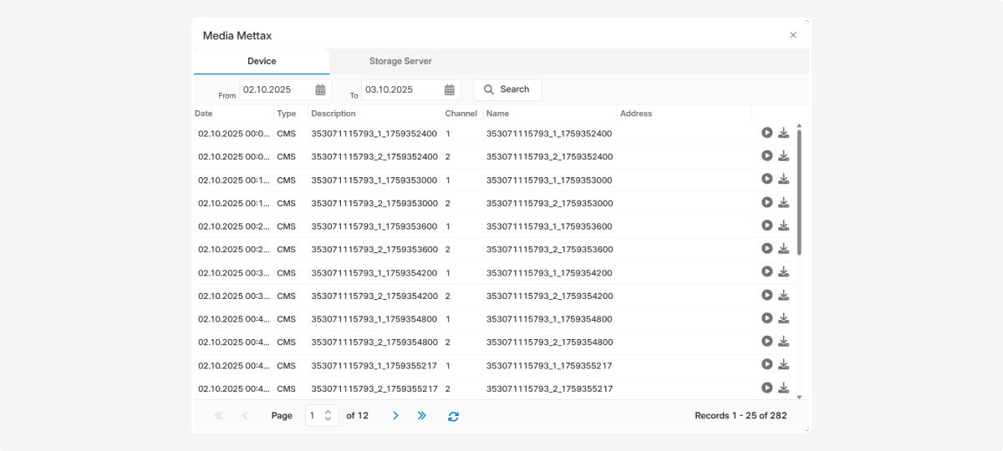The width and height of the screenshot is (1003, 451).
Task: Download the 353071115793_1_1759354800 file
Action: [x=783, y=318]
